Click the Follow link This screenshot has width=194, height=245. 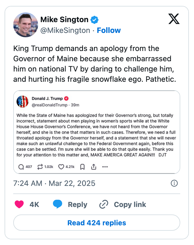[109, 30]
